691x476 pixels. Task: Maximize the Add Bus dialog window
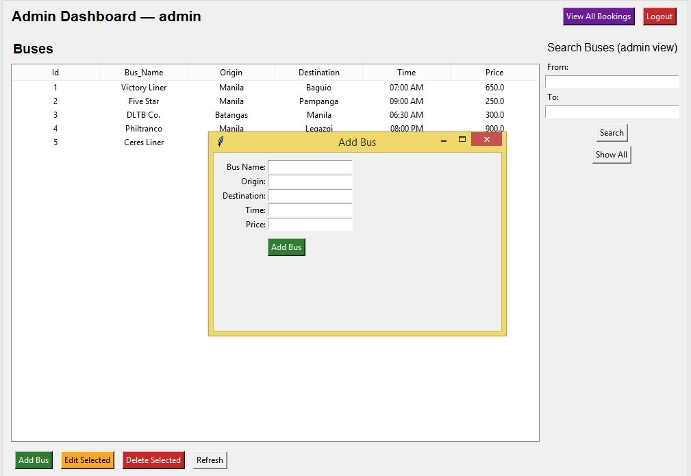click(x=462, y=140)
